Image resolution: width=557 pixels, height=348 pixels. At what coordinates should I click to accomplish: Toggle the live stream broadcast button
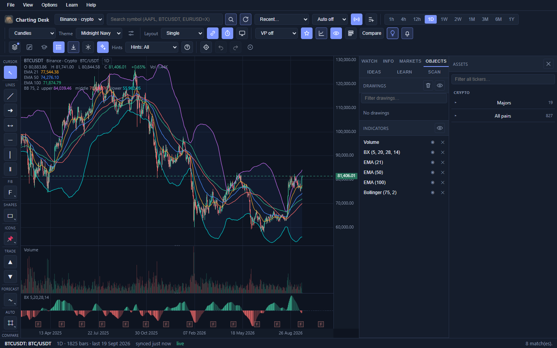[357, 19]
